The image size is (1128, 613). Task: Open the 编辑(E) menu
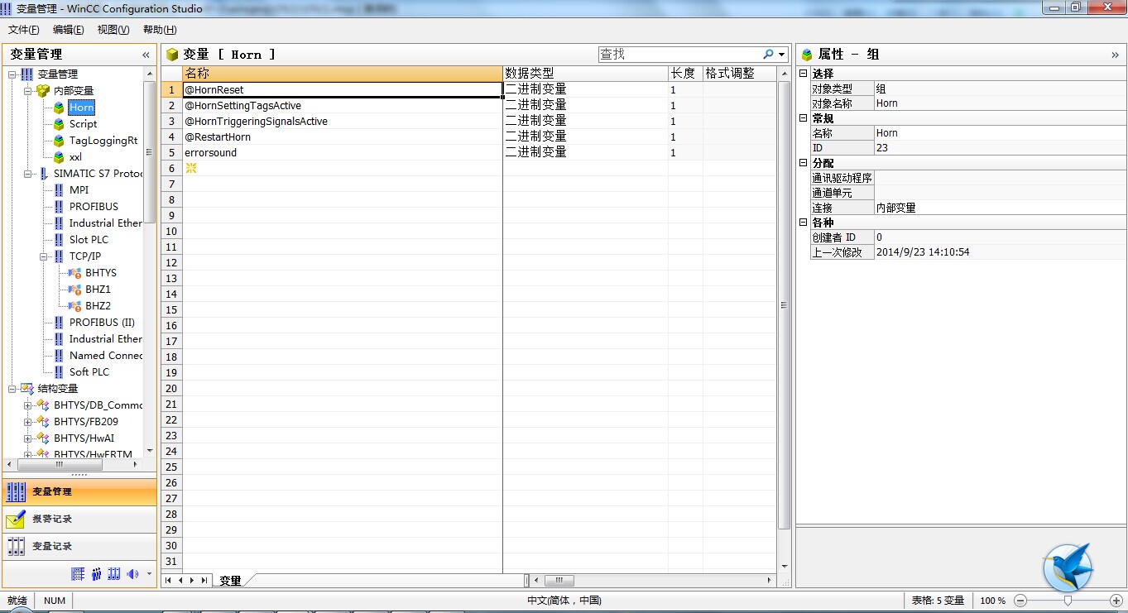[x=69, y=30]
